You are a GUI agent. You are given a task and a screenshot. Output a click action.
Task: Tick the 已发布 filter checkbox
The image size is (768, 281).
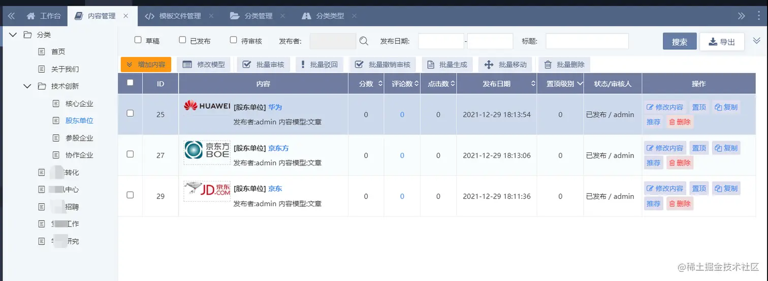(x=182, y=40)
